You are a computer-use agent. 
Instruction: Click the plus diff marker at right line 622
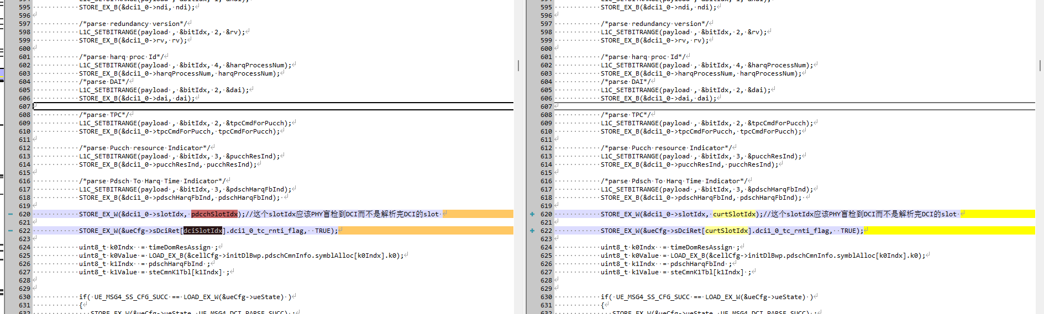pos(532,231)
